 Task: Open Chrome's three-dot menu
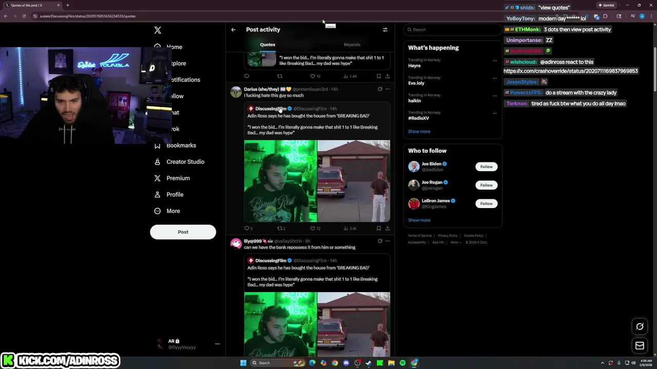click(652, 16)
